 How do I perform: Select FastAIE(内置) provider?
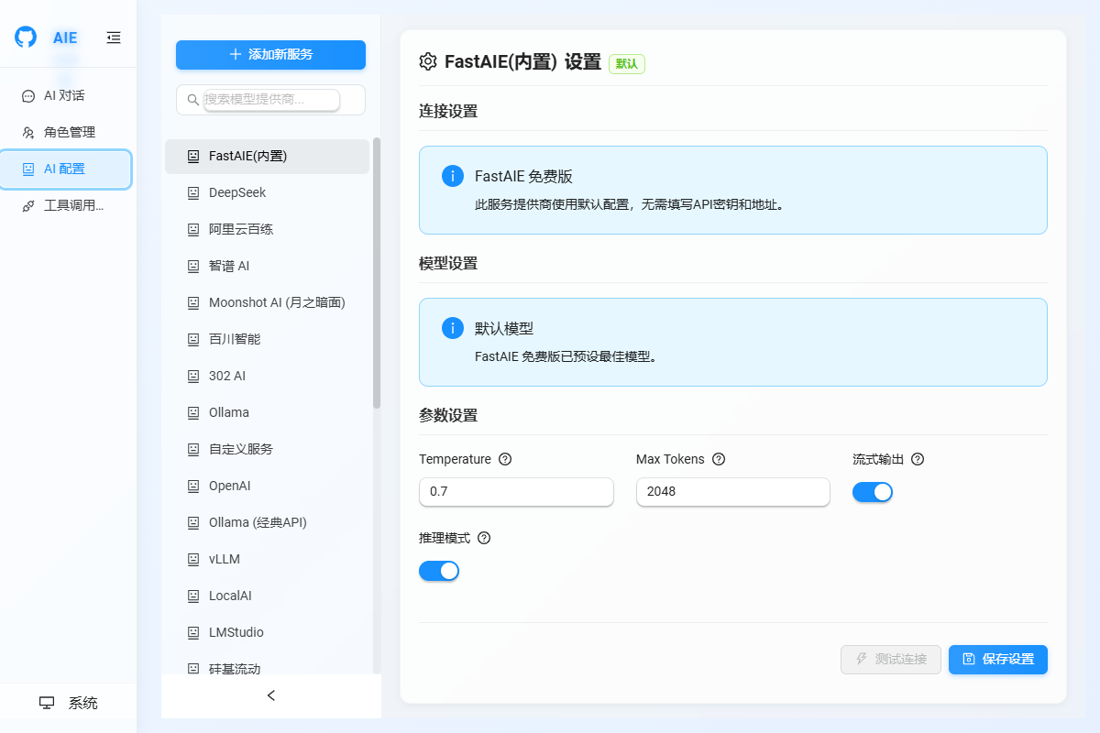[267, 156]
